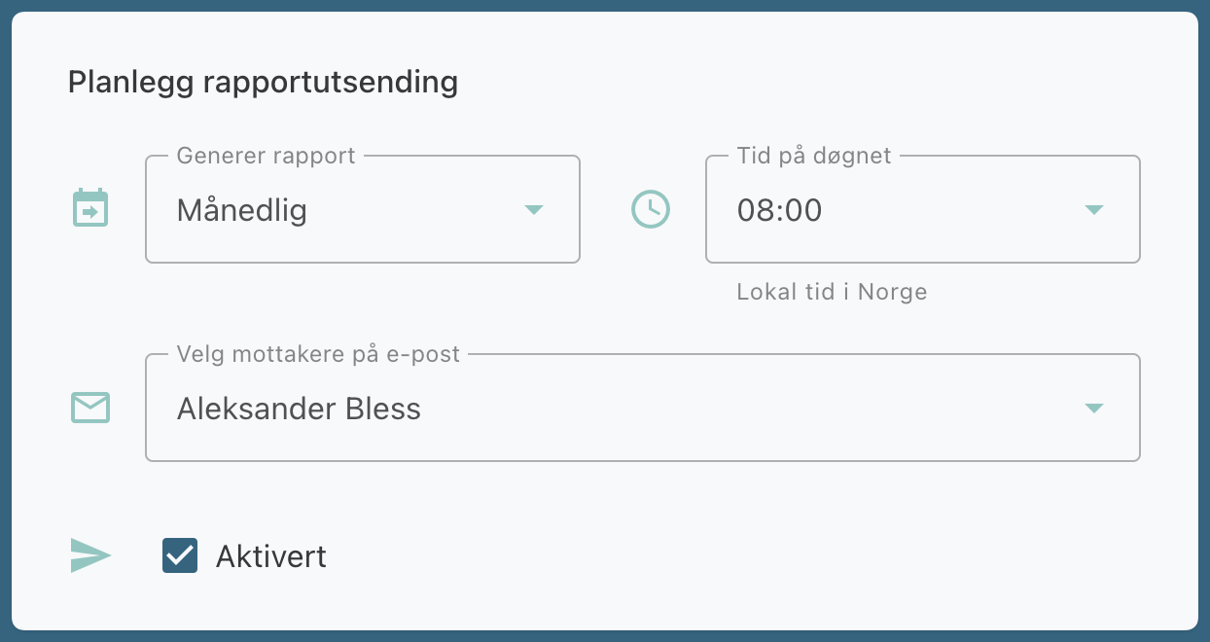Click the arrow beside the 08:00 value
Image resolution: width=1210 pixels, height=642 pixels.
click(x=1093, y=210)
